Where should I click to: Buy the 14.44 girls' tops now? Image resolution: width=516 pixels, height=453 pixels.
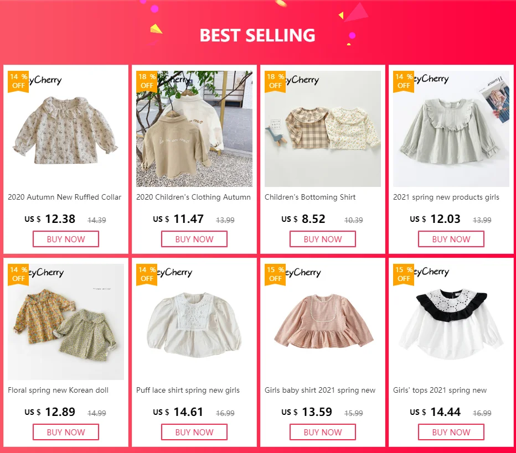(x=451, y=432)
